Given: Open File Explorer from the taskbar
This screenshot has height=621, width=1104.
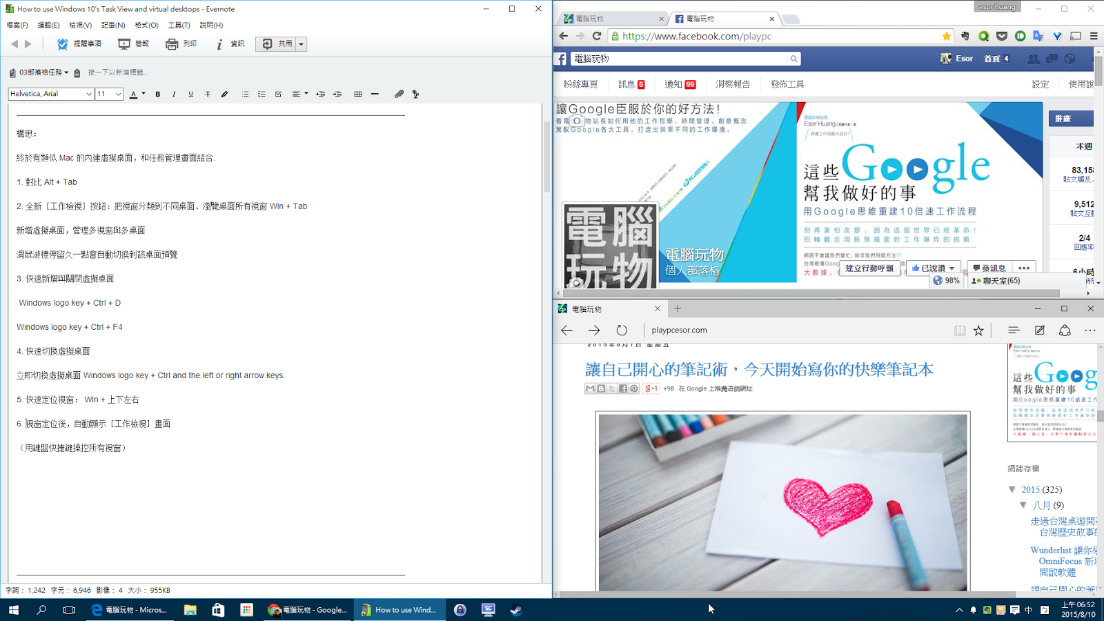Looking at the screenshot, I should tap(190, 610).
